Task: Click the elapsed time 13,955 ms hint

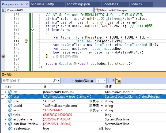Action: (x=65, y=57)
